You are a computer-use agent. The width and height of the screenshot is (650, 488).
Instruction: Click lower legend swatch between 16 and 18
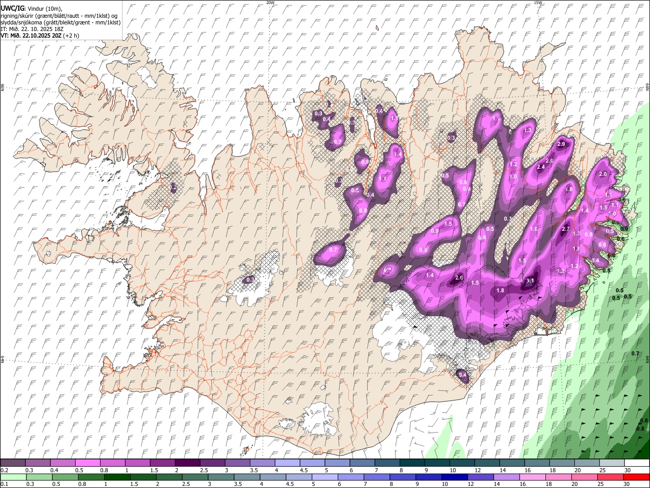533,477
